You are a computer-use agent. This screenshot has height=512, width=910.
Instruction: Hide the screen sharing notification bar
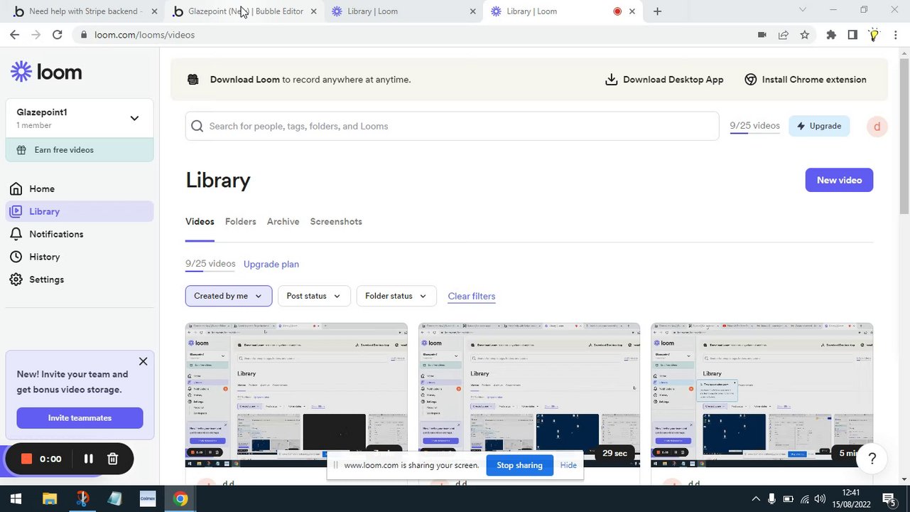[x=568, y=465]
